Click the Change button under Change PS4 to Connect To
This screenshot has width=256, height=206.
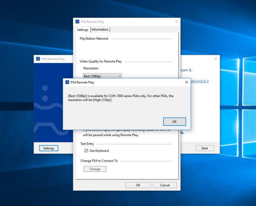point(95,169)
